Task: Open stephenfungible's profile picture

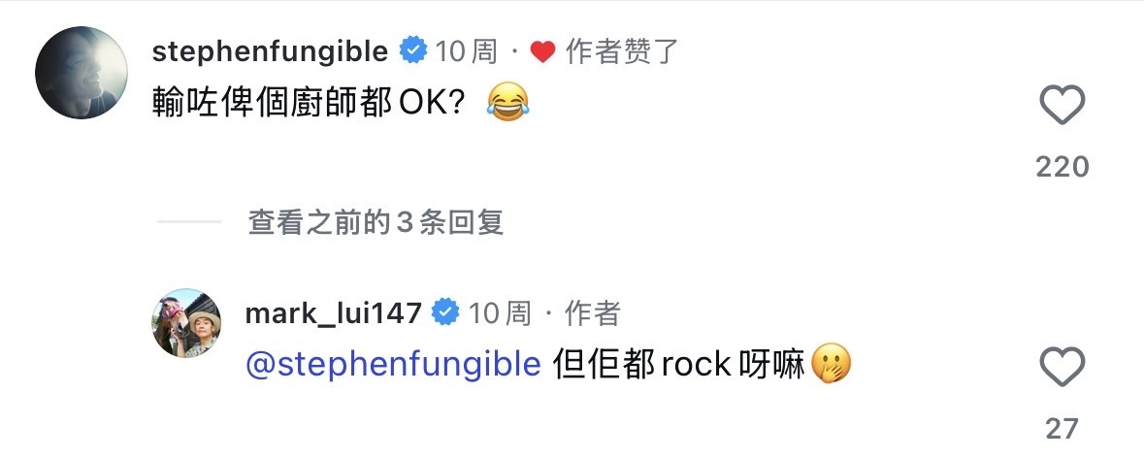Action: click(82, 74)
